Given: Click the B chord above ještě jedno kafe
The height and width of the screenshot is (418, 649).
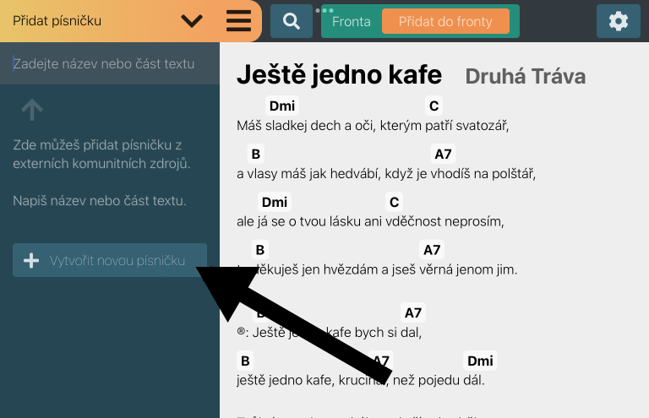Looking at the screenshot, I should tap(245, 361).
